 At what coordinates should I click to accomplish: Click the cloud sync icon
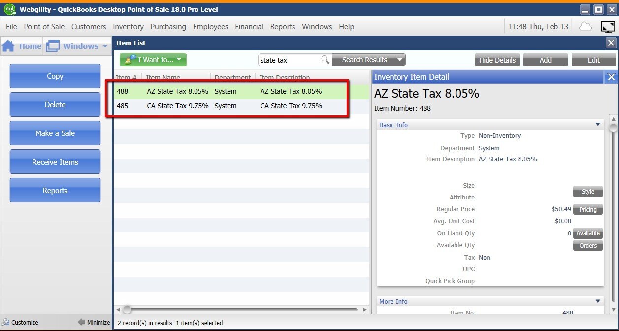586,27
